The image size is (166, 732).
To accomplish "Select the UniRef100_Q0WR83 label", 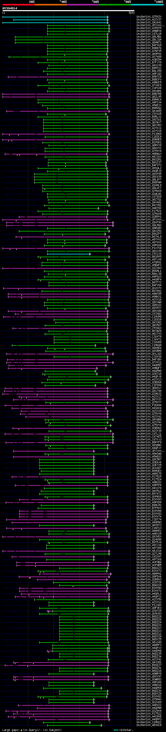I will pos(149,679).
